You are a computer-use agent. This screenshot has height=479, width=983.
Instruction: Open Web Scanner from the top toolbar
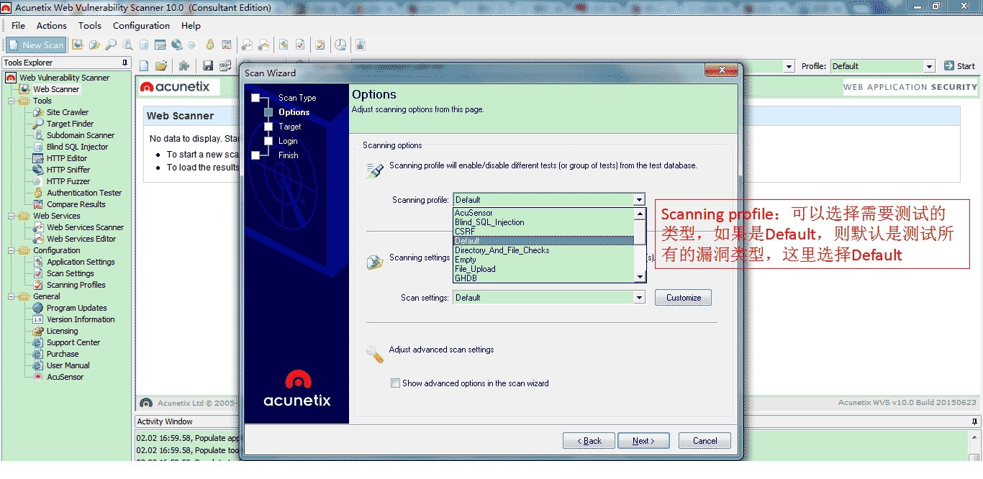[78, 45]
